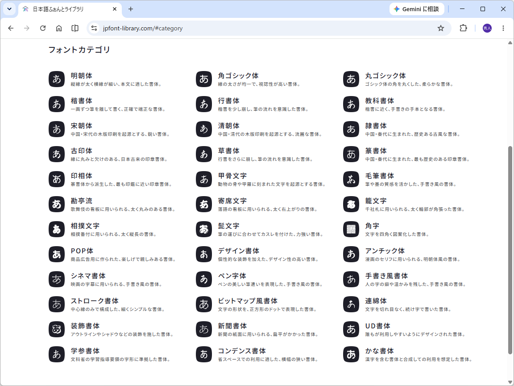Click the 角字 category icon

(x=351, y=229)
